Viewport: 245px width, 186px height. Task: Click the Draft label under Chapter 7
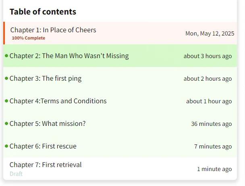click(x=16, y=174)
